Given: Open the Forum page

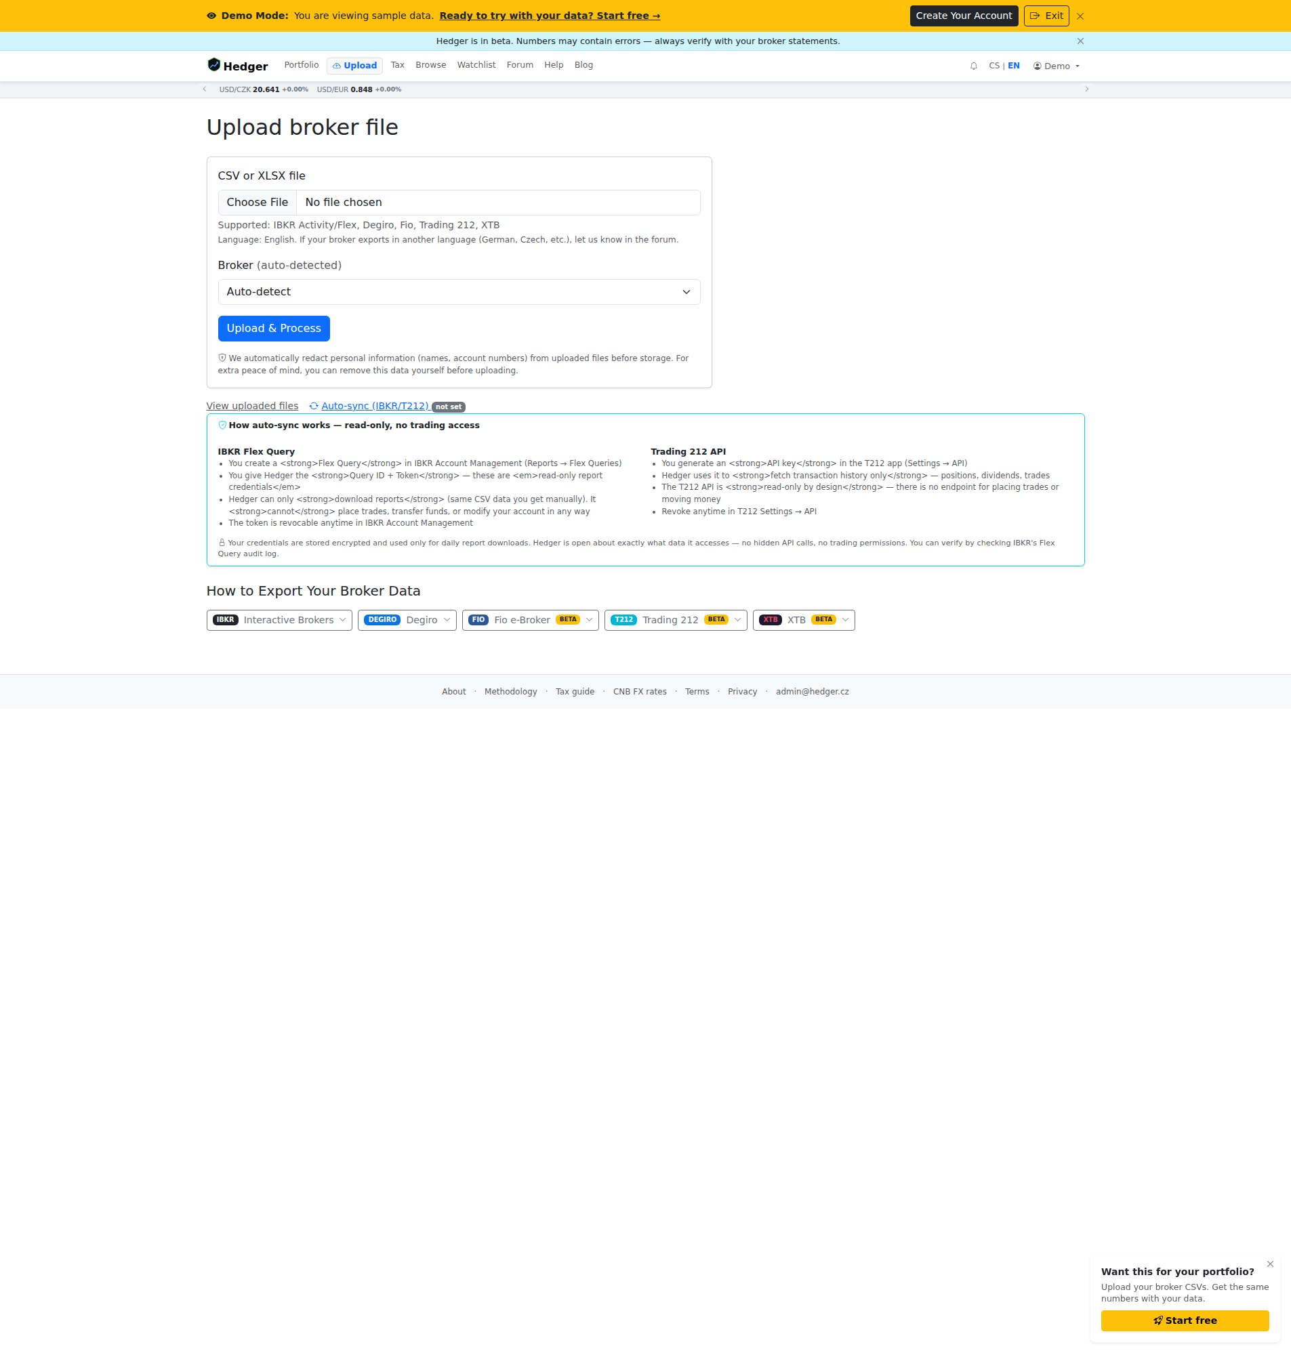Looking at the screenshot, I should tap(520, 65).
